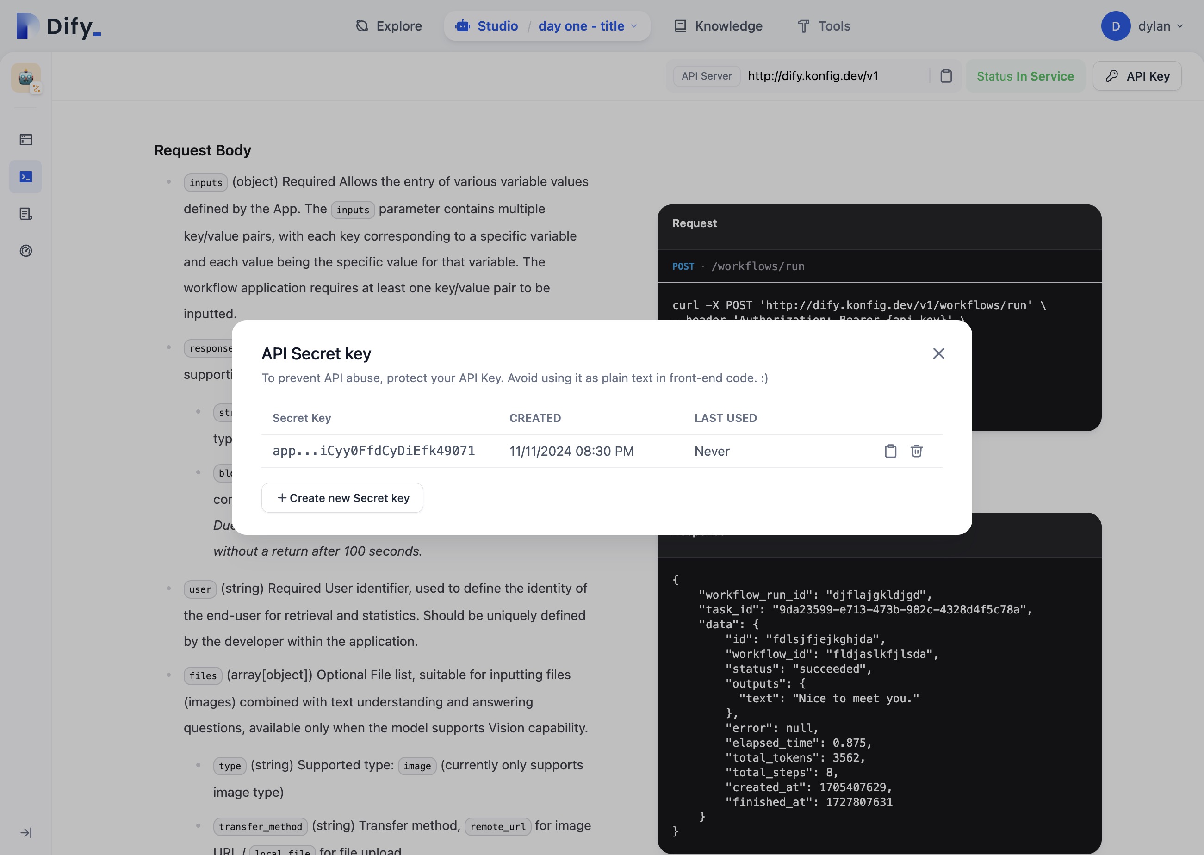
Task: Click the API Secret key dialog title
Action: [317, 354]
